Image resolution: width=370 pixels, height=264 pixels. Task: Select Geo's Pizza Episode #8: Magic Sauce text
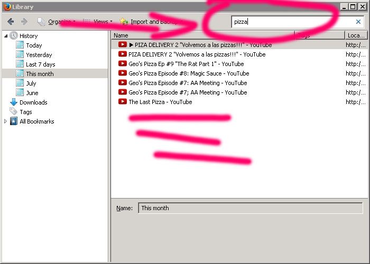(189, 73)
